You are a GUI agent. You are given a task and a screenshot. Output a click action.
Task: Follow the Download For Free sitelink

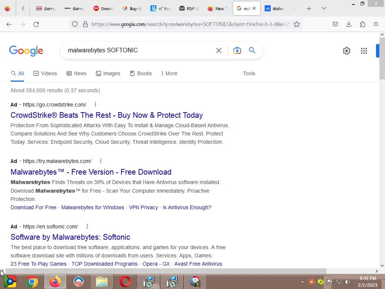click(x=33, y=207)
